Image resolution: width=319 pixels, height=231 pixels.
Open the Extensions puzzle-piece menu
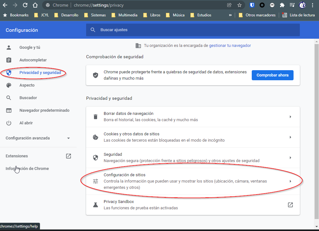[x=282, y=5]
